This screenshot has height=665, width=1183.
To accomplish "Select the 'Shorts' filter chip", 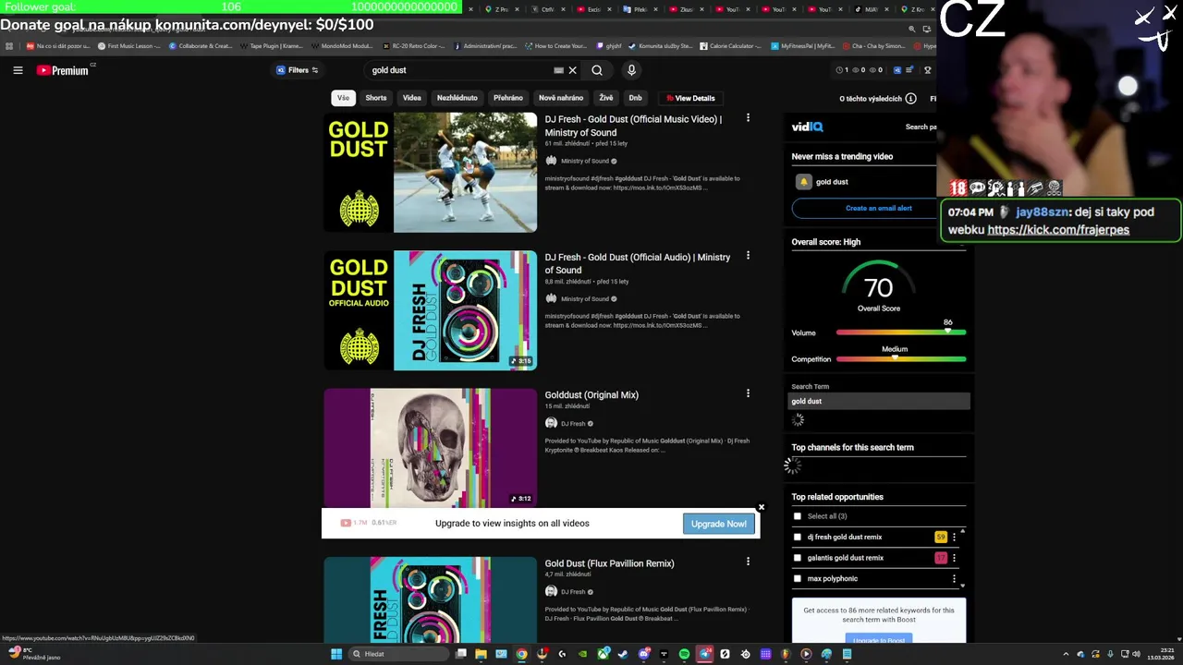I will tap(376, 98).
